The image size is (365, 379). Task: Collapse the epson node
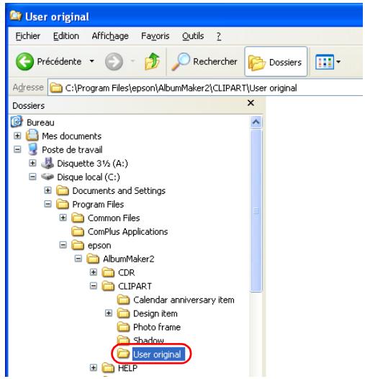[x=63, y=245]
